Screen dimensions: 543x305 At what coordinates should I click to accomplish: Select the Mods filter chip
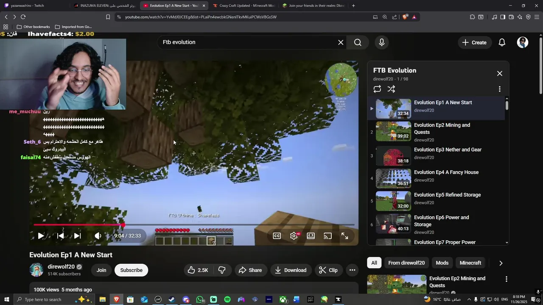tap(442, 263)
